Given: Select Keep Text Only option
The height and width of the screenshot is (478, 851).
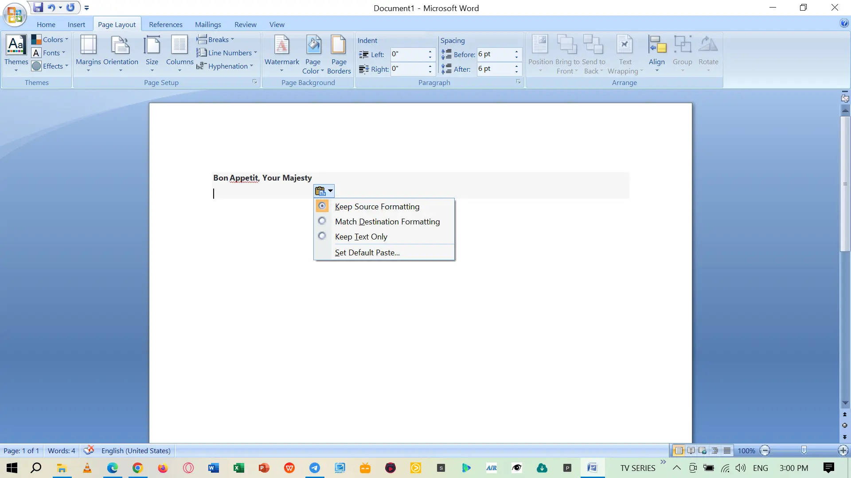Looking at the screenshot, I should point(384,237).
